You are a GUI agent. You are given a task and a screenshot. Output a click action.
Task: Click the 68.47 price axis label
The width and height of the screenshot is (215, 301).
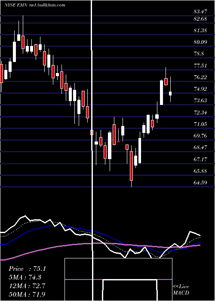pos(200,147)
